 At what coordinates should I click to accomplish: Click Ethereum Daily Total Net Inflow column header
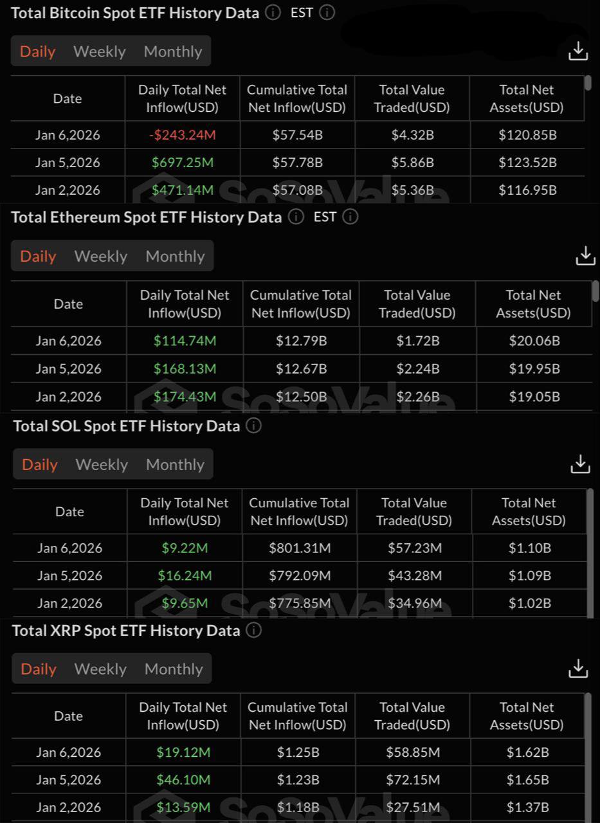click(x=185, y=304)
